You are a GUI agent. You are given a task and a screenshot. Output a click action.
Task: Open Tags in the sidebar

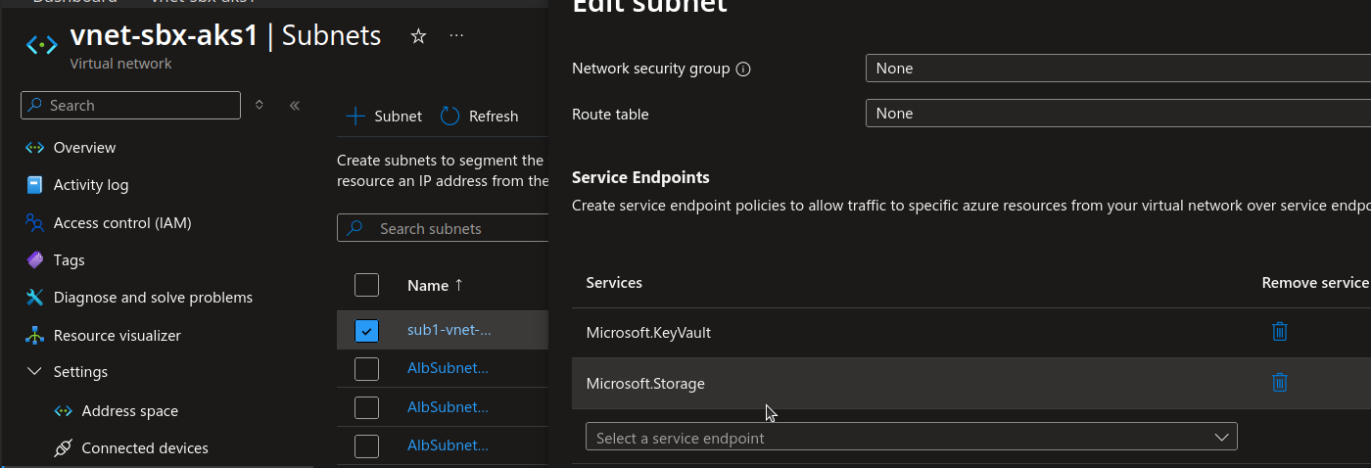pyautogui.click(x=70, y=259)
